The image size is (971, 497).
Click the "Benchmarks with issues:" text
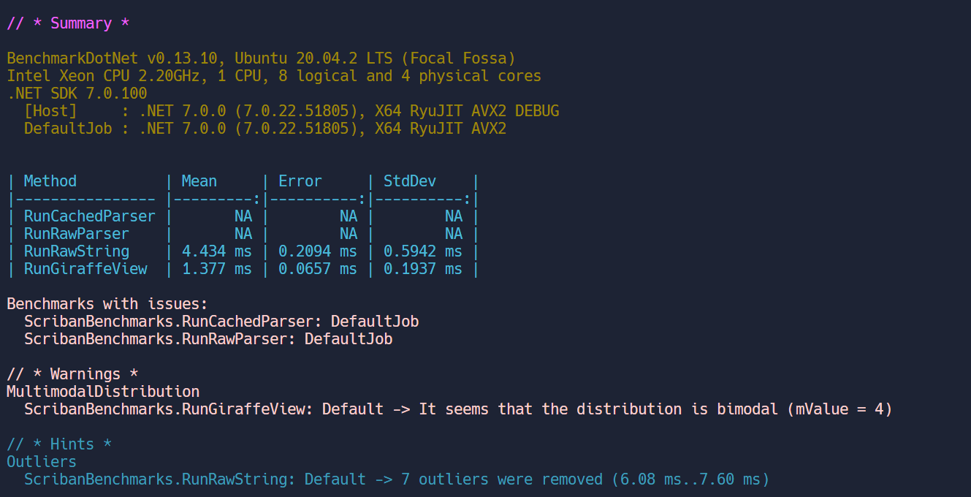click(x=107, y=304)
